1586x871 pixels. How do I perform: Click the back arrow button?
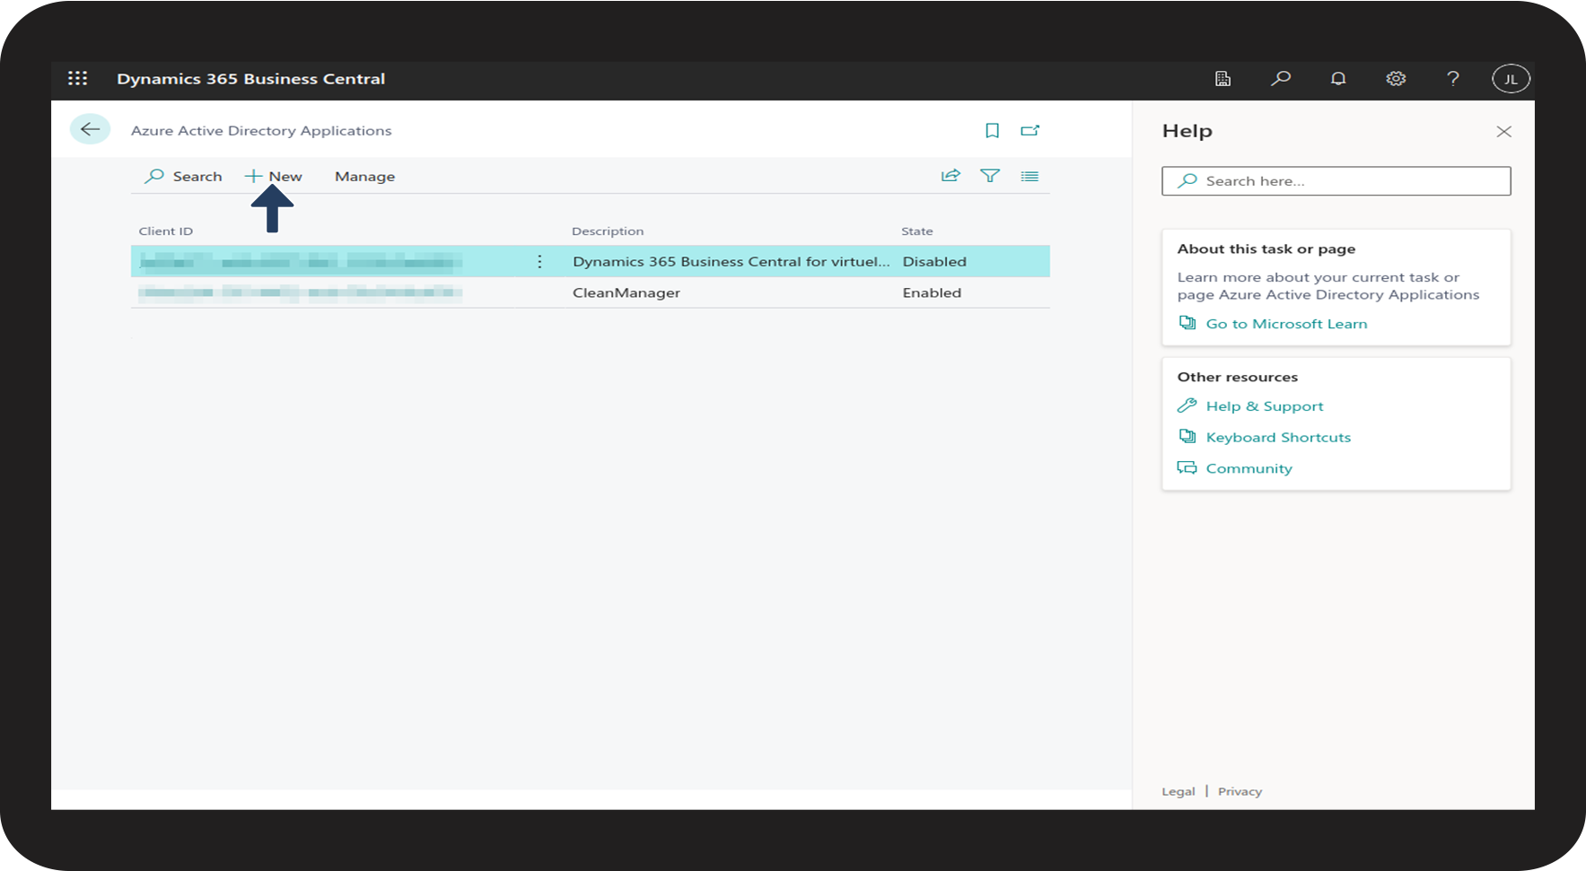90,130
